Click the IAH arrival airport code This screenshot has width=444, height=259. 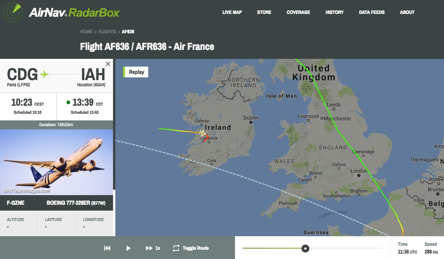click(93, 74)
